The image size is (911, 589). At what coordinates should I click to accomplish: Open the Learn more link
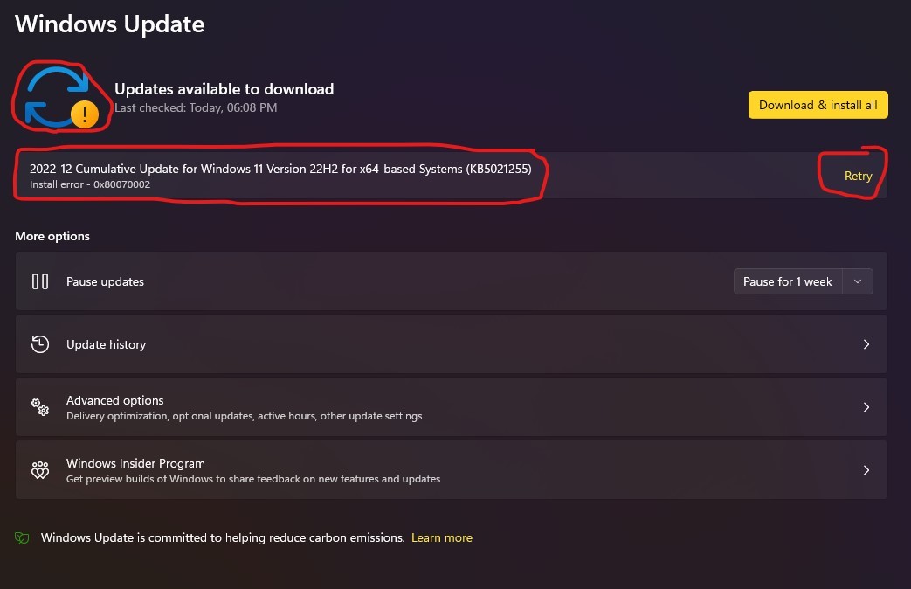441,537
